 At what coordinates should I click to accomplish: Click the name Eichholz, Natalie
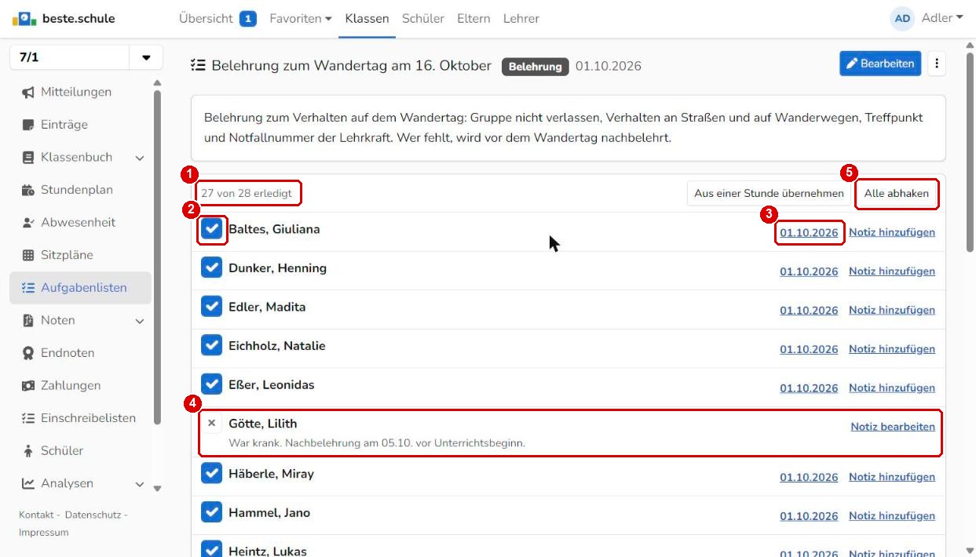(x=277, y=346)
